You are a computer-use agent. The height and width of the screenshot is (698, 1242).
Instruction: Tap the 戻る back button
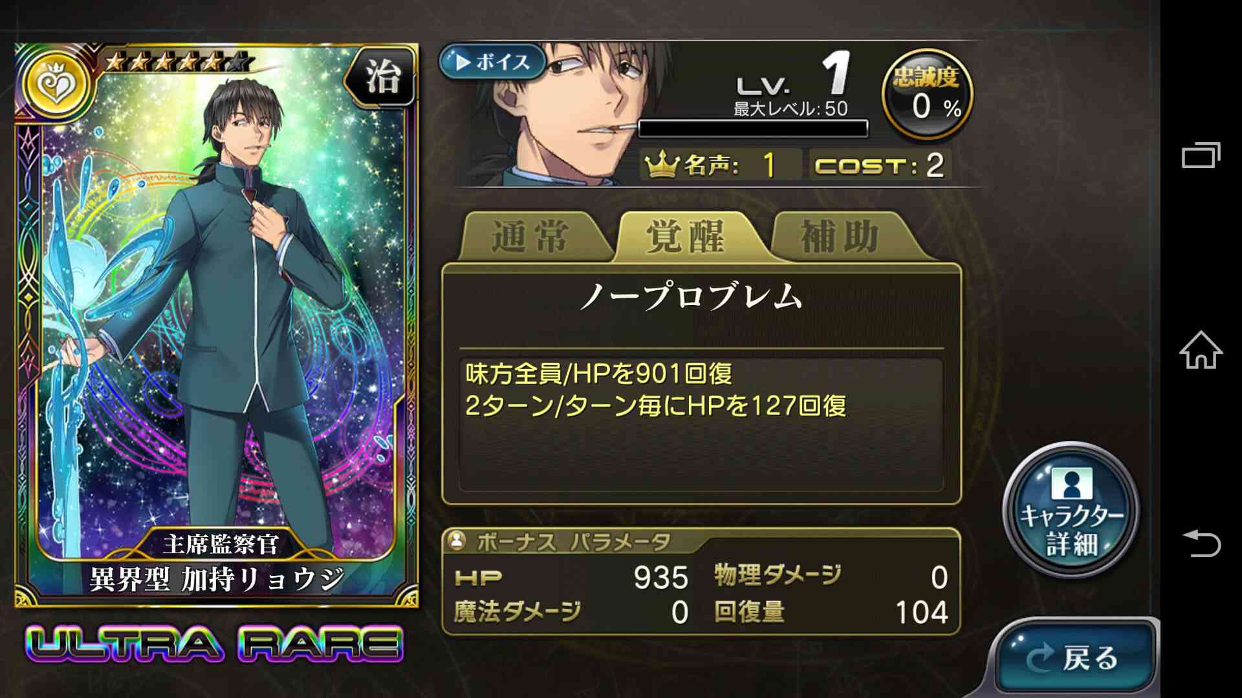(1074, 657)
